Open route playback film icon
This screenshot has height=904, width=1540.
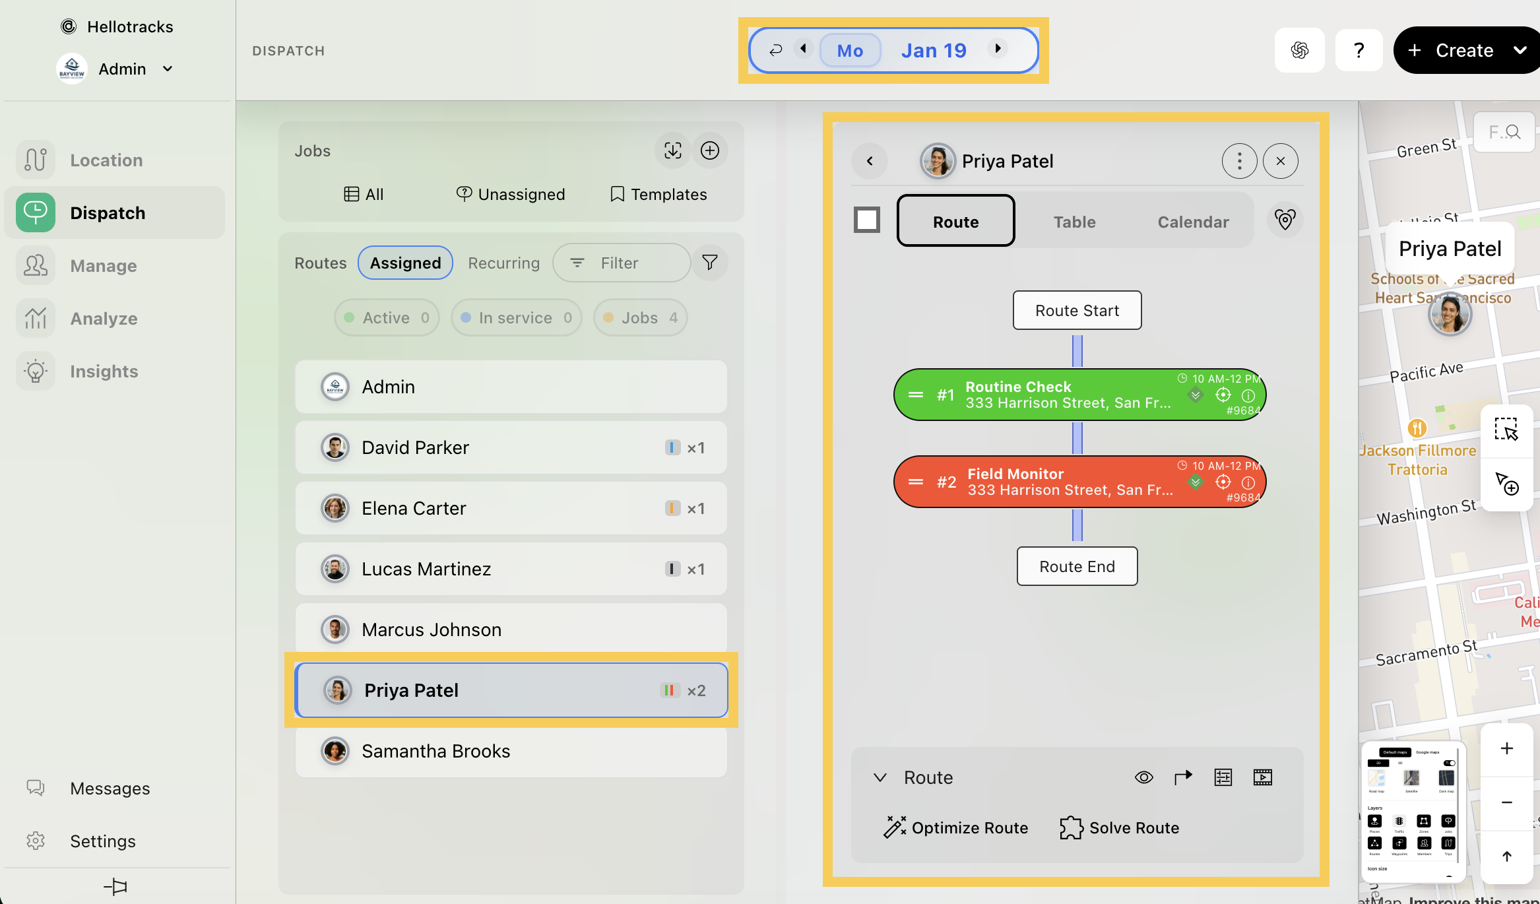(x=1262, y=777)
